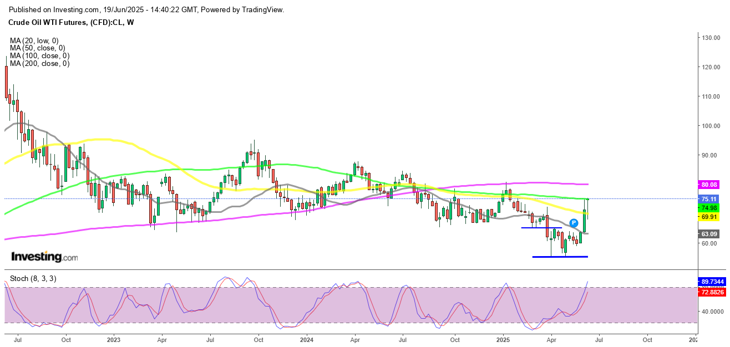Click the green 74.98 price tag
This screenshot has width=730, height=347.
(709, 208)
